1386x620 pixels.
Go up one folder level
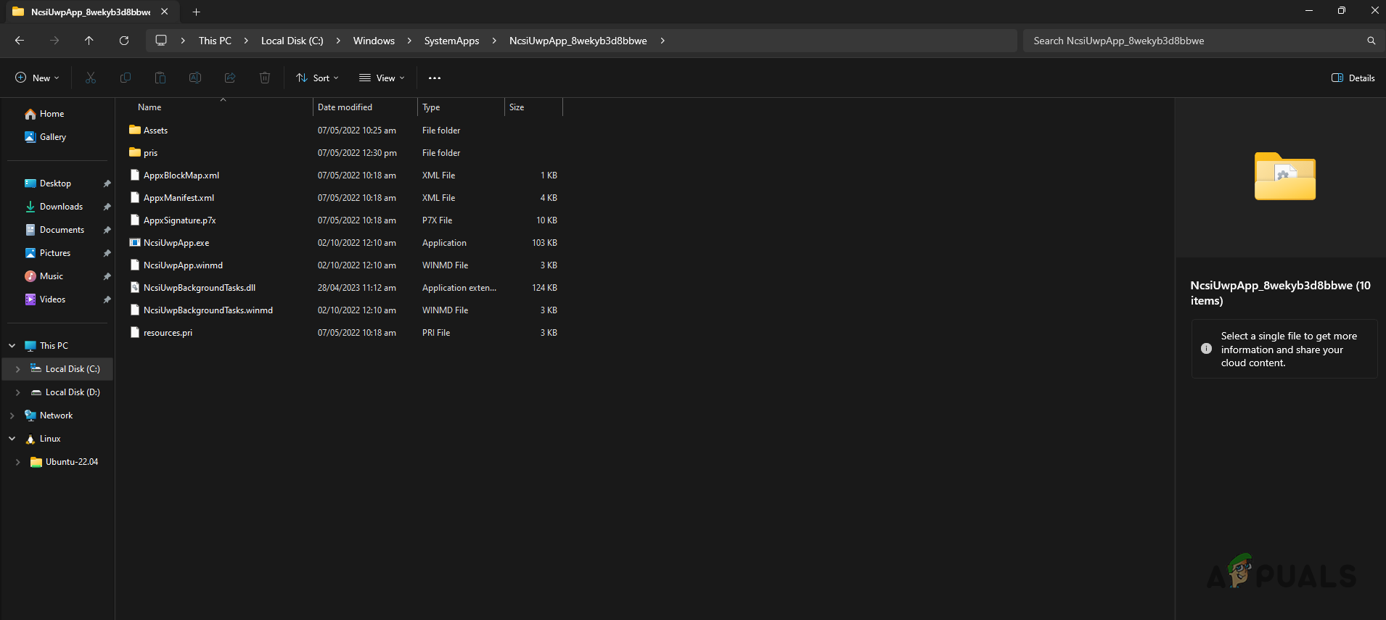click(x=89, y=41)
